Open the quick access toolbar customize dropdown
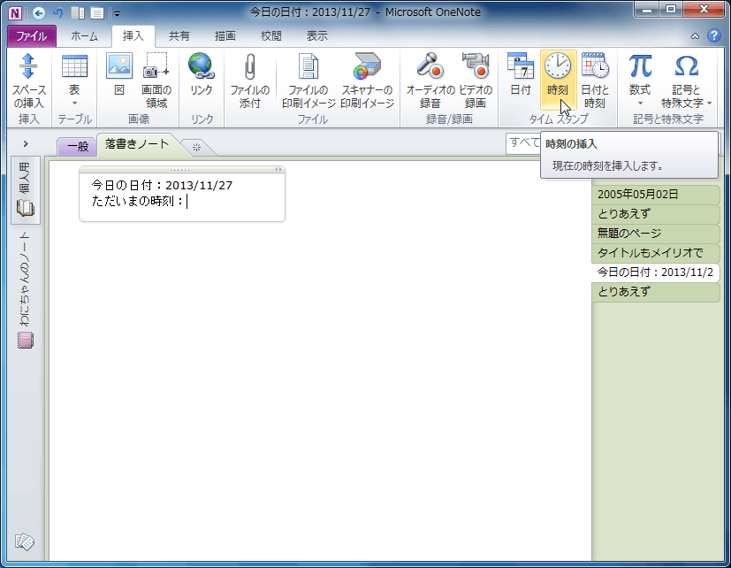Viewport: 731px width, 568px height. click(x=117, y=14)
